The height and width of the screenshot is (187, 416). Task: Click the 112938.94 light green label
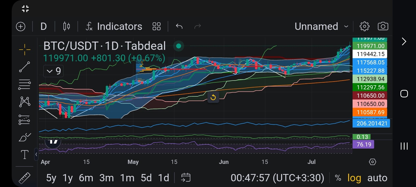[370, 79]
